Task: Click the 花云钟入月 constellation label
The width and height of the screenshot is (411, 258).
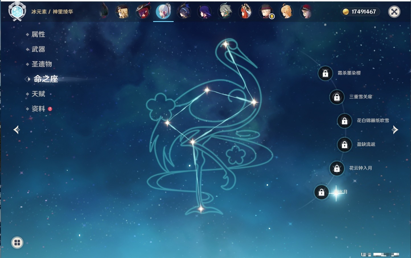Action: pos(361,168)
